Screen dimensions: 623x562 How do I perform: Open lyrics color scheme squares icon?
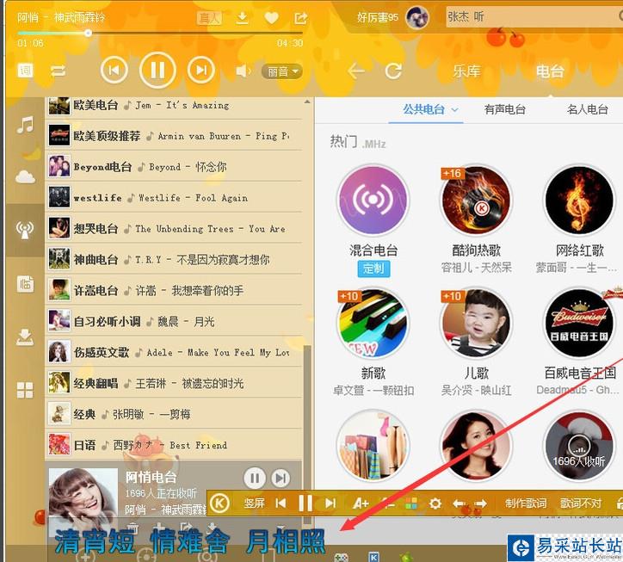411,503
